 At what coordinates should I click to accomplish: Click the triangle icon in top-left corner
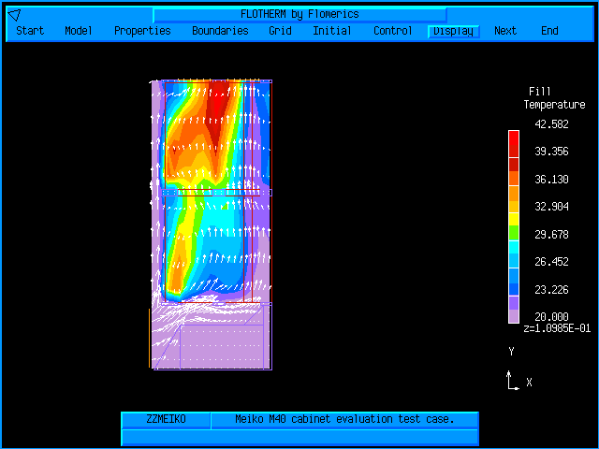point(15,15)
